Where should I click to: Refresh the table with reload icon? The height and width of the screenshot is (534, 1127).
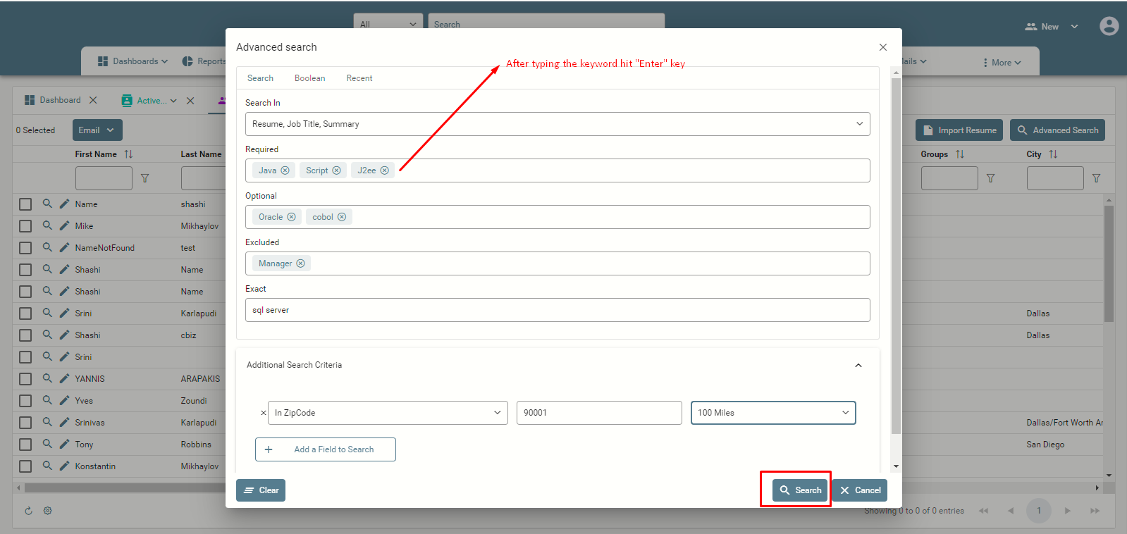28,511
